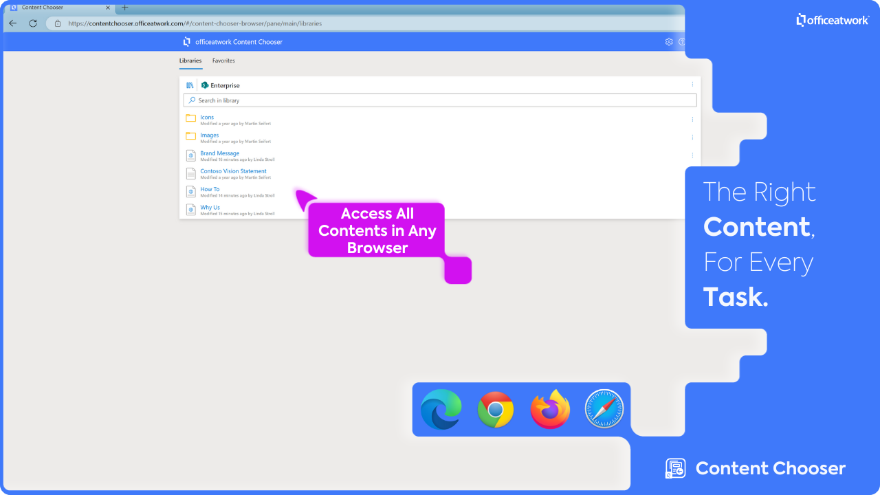Click the SharePoint icon beside Enterprise
Screen dimensions: 880x495
click(x=205, y=85)
